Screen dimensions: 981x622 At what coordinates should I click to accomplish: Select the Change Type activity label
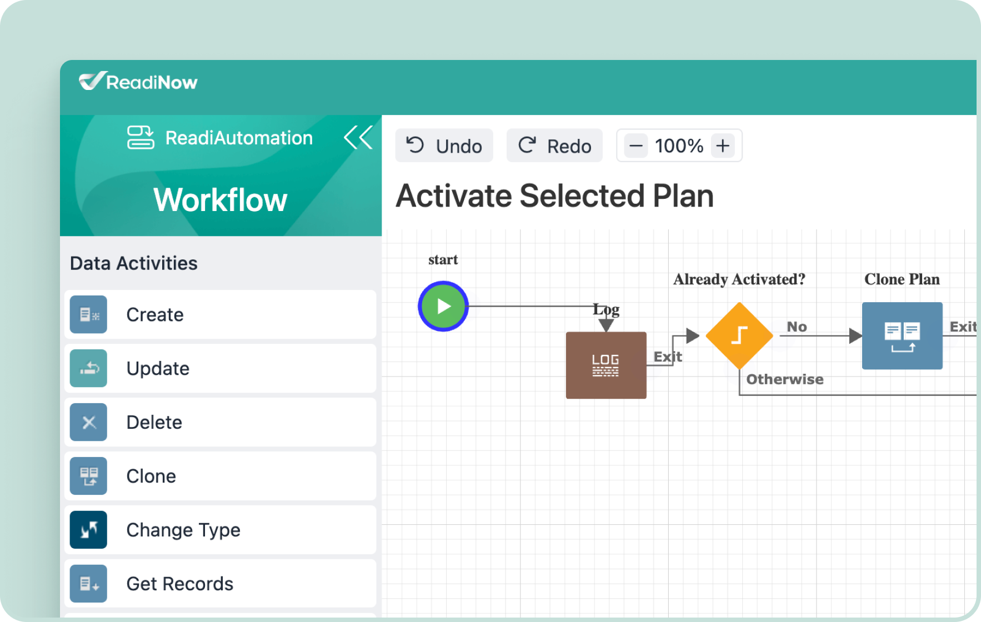coord(183,530)
